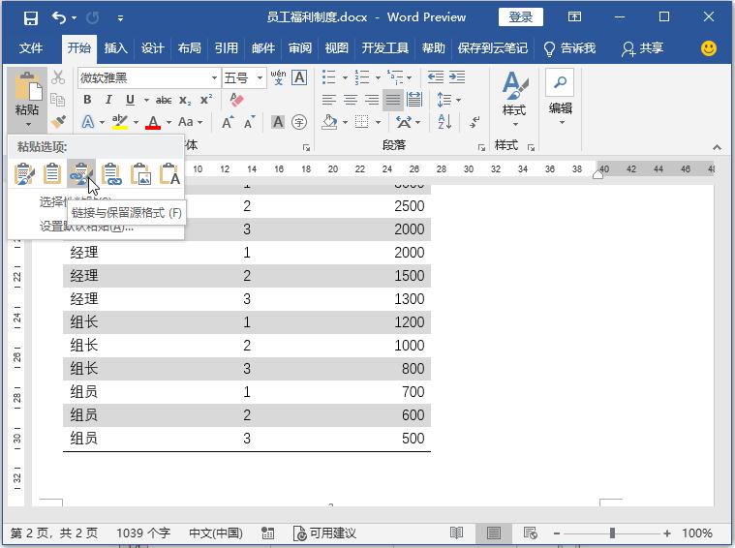Choose paste as picture option
This screenshot has height=548, width=735.
click(140, 173)
